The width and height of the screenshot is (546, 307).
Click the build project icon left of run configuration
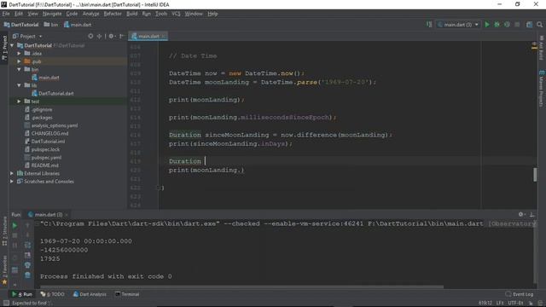tap(429, 25)
